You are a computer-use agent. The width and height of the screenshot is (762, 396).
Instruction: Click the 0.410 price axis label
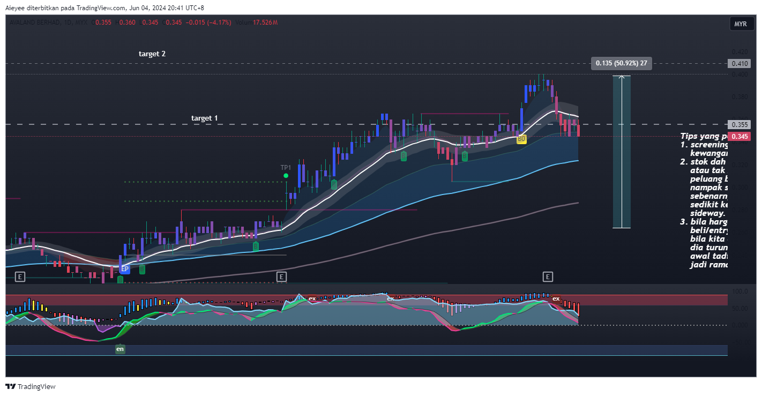click(738, 64)
